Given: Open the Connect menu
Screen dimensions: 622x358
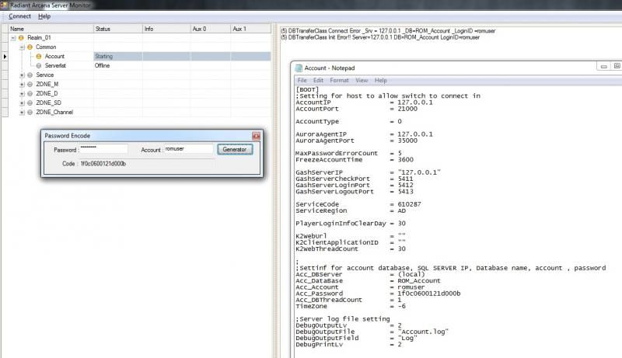Looking at the screenshot, I should (19, 16).
